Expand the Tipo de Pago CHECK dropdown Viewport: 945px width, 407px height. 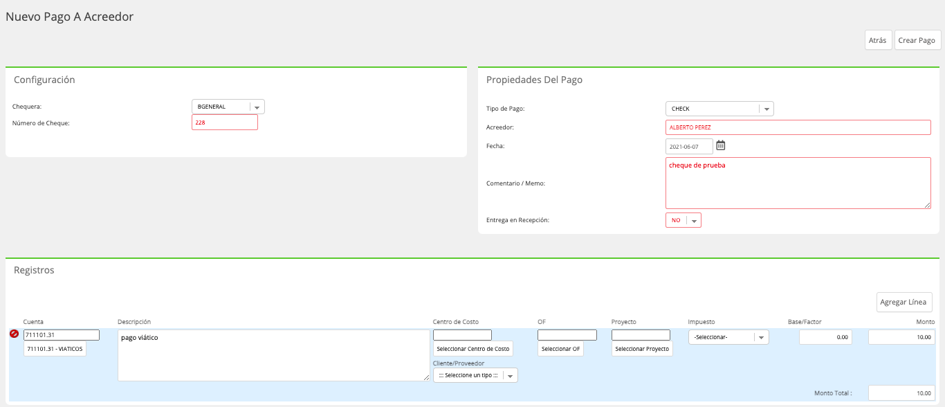pyautogui.click(x=719, y=109)
